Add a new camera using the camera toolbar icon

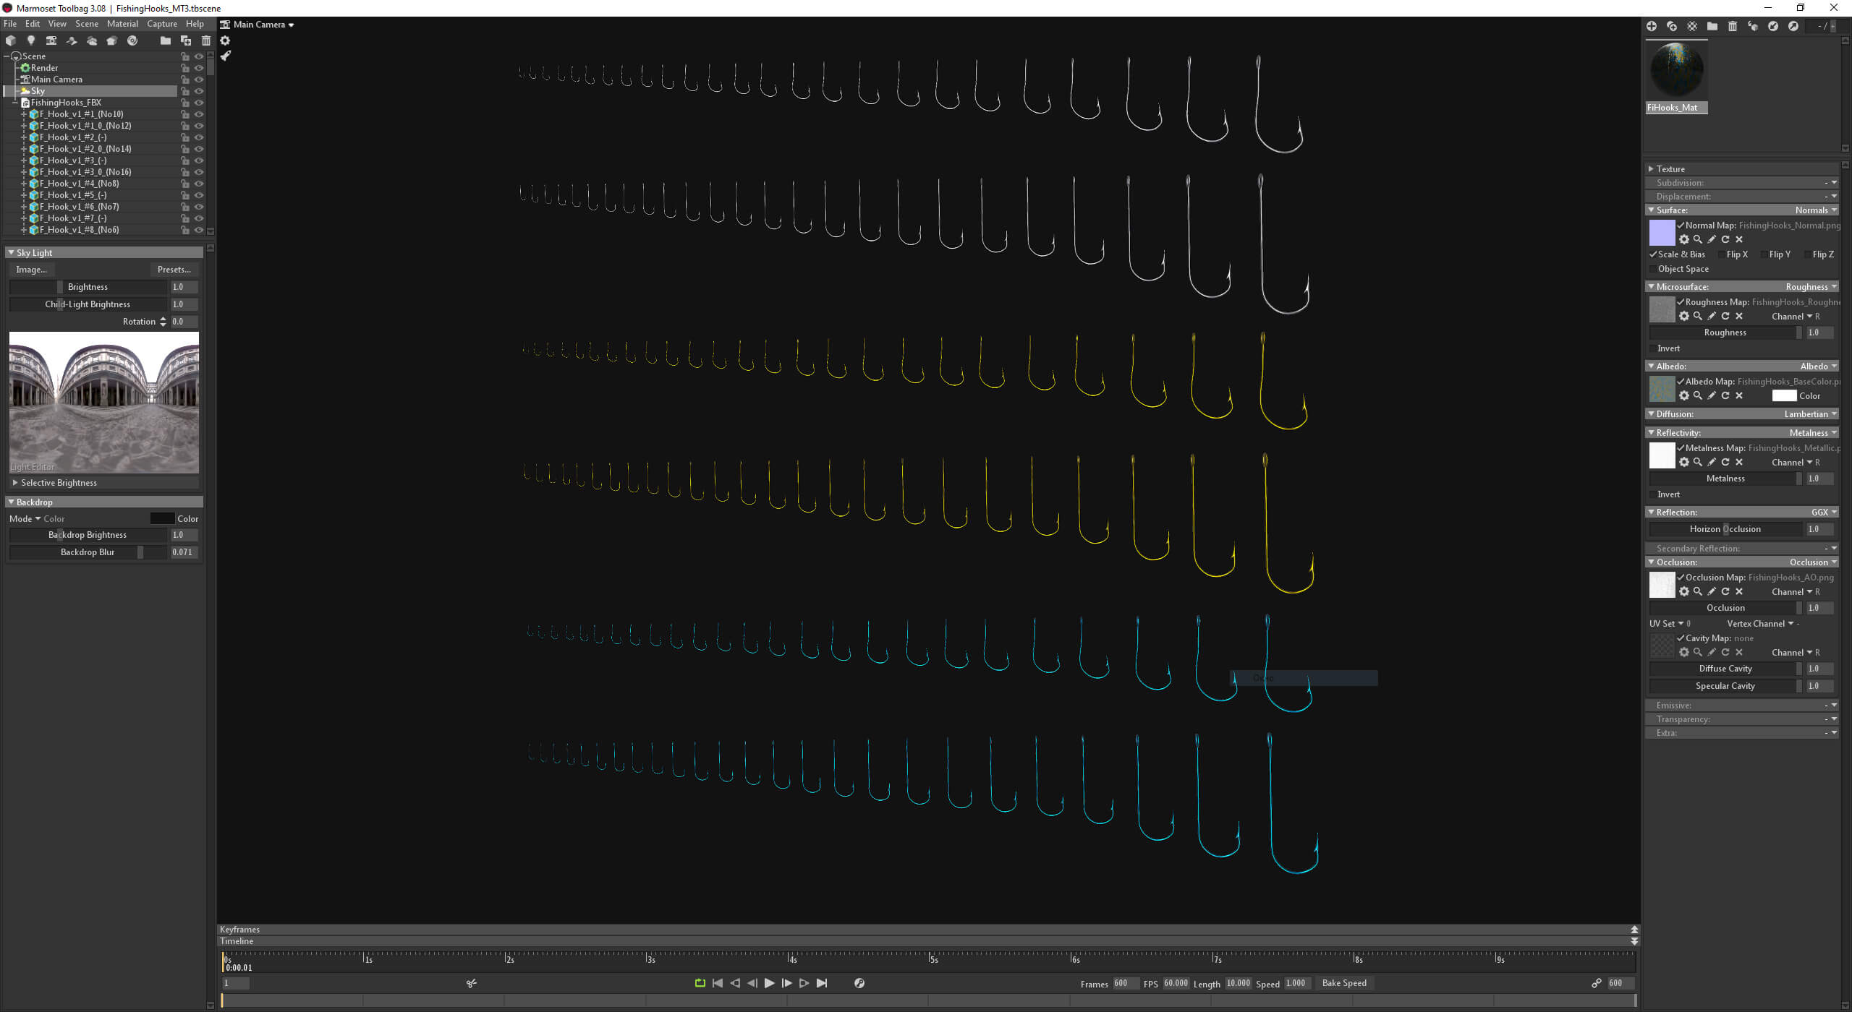tap(51, 40)
